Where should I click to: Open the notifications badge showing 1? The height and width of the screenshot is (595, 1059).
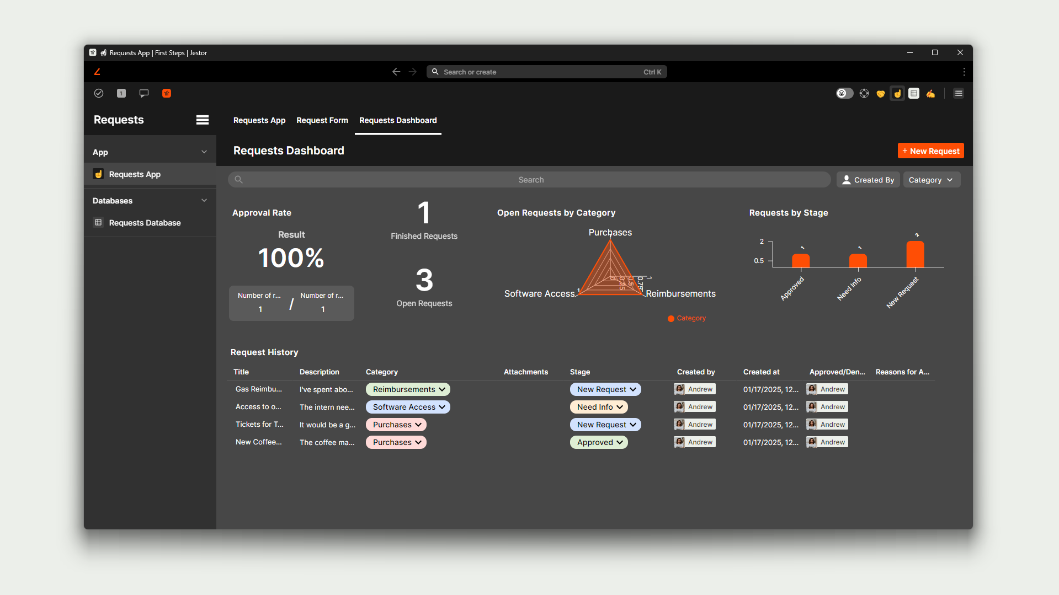(121, 93)
